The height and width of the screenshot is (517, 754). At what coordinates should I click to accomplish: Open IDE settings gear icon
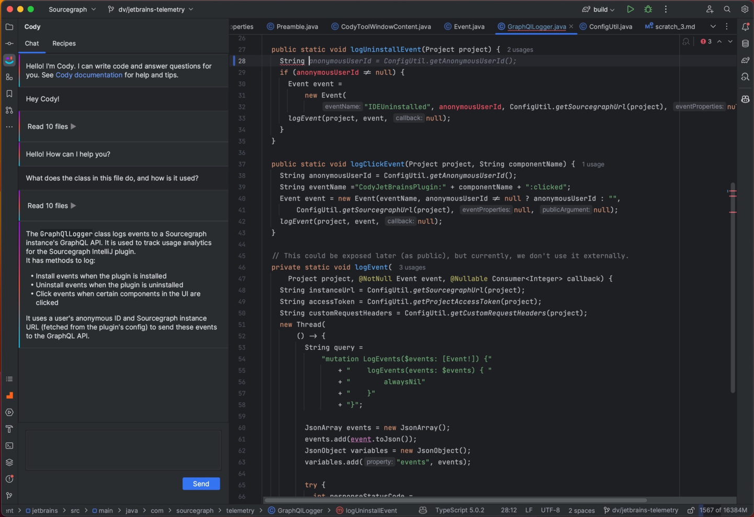click(x=745, y=9)
